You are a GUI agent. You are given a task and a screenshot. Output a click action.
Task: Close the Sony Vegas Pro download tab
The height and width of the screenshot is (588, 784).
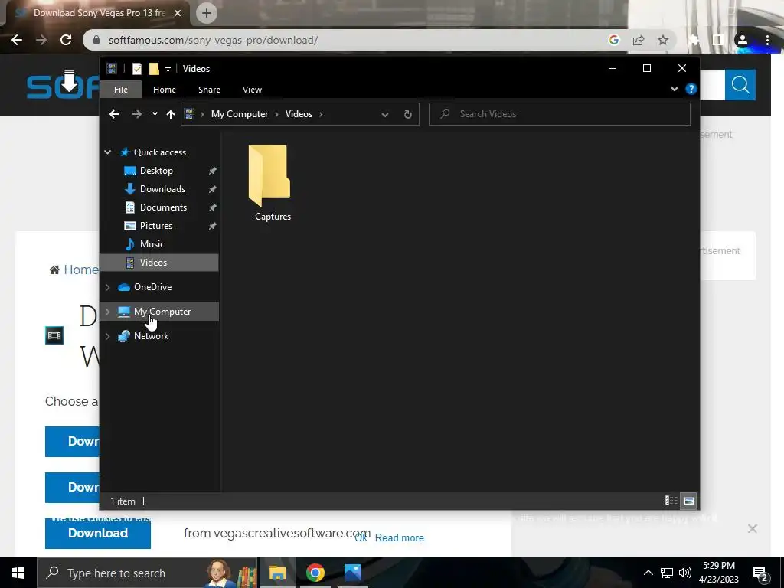pos(178,13)
